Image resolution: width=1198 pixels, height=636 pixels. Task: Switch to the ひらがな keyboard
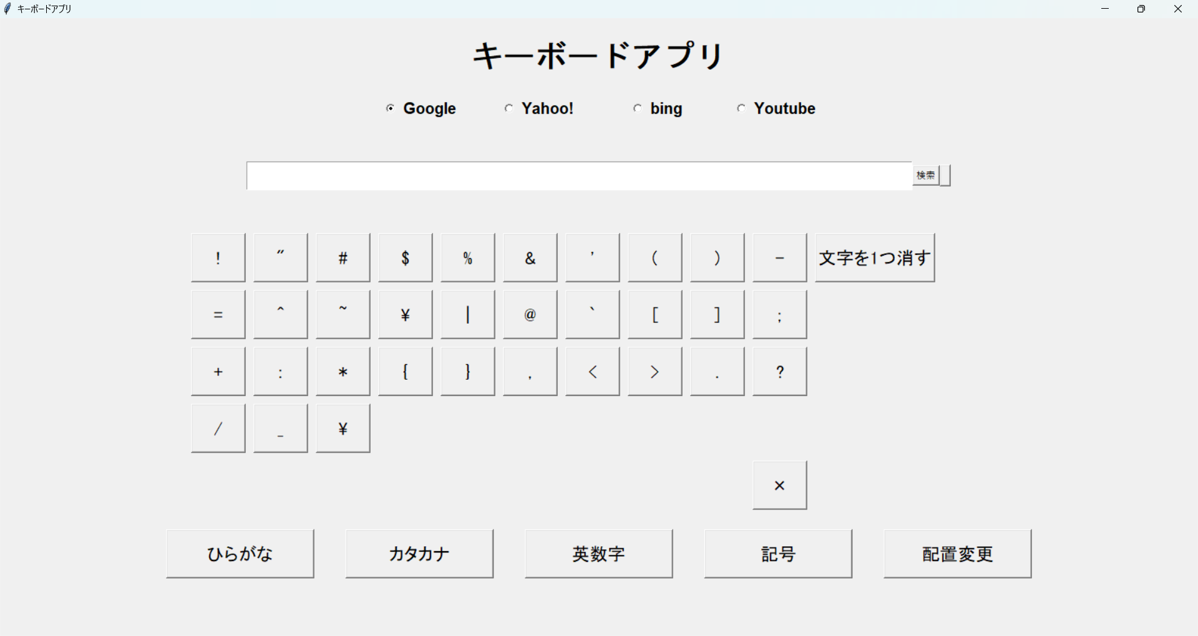240,554
